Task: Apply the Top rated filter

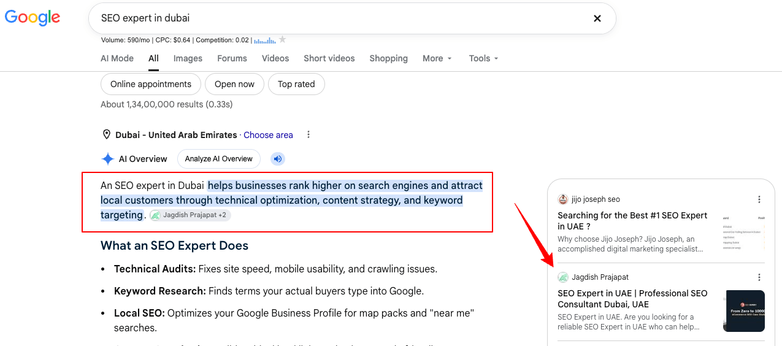Action: click(x=296, y=84)
